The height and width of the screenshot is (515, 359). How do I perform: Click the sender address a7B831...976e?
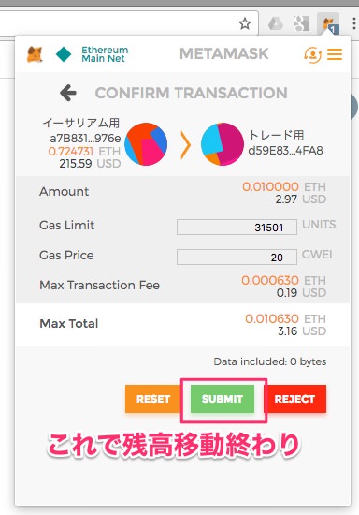[x=85, y=139]
